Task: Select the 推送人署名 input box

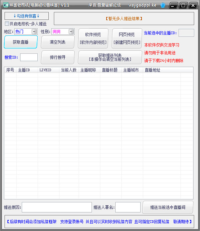Action: coord(128,207)
